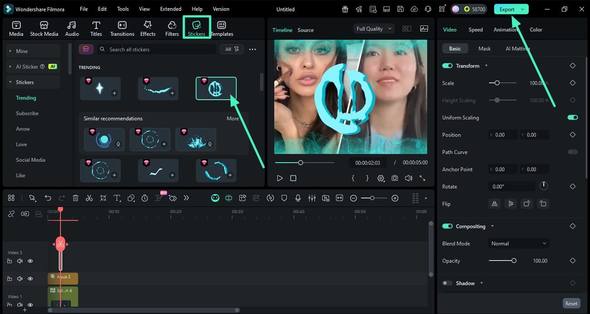This screenshot has width=590, height=314.
Task: Open the Full Quality playback dropdown
Action: pos(374,29)
